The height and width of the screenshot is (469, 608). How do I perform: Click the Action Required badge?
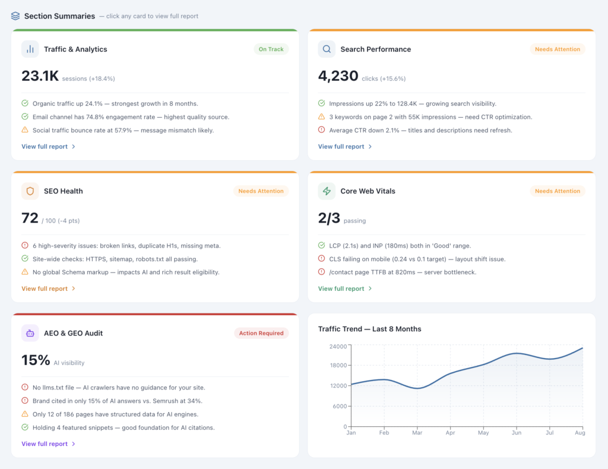tap(261, 333)
